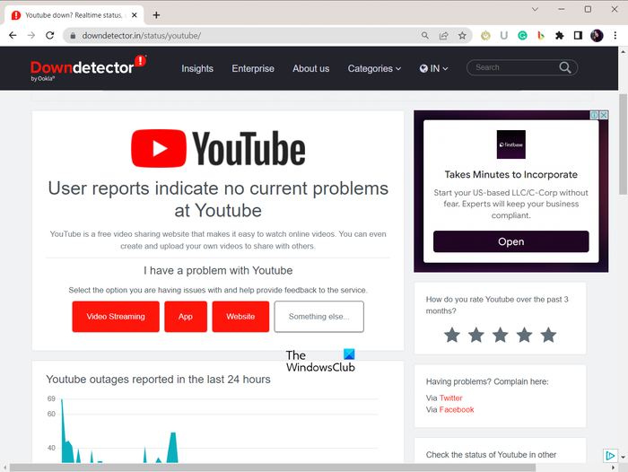Click the scroll left arrow
This screenshot has width=628, height=472.
(x=4, y=468)
